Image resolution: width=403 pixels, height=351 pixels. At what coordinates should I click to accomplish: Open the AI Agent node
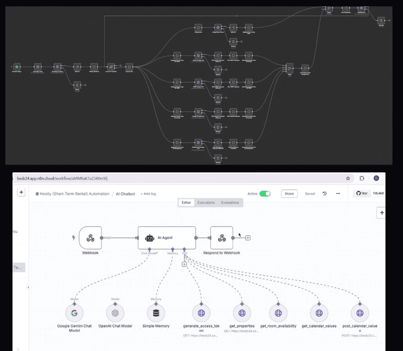pyautogui.click(x=166, y=238)
